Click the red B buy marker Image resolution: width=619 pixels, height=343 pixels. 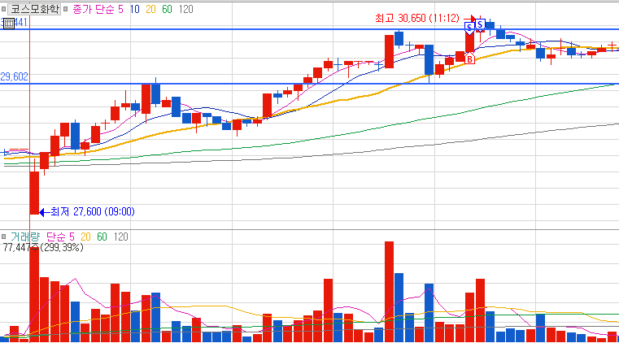(469, 59)
